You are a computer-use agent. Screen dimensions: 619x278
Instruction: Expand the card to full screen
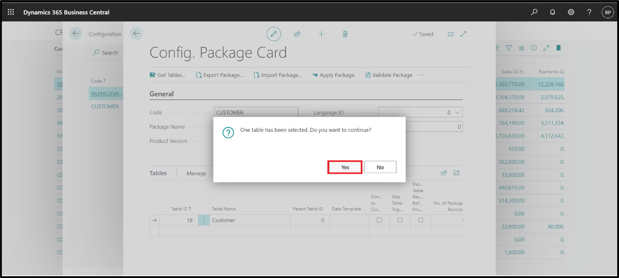[463, 34]
